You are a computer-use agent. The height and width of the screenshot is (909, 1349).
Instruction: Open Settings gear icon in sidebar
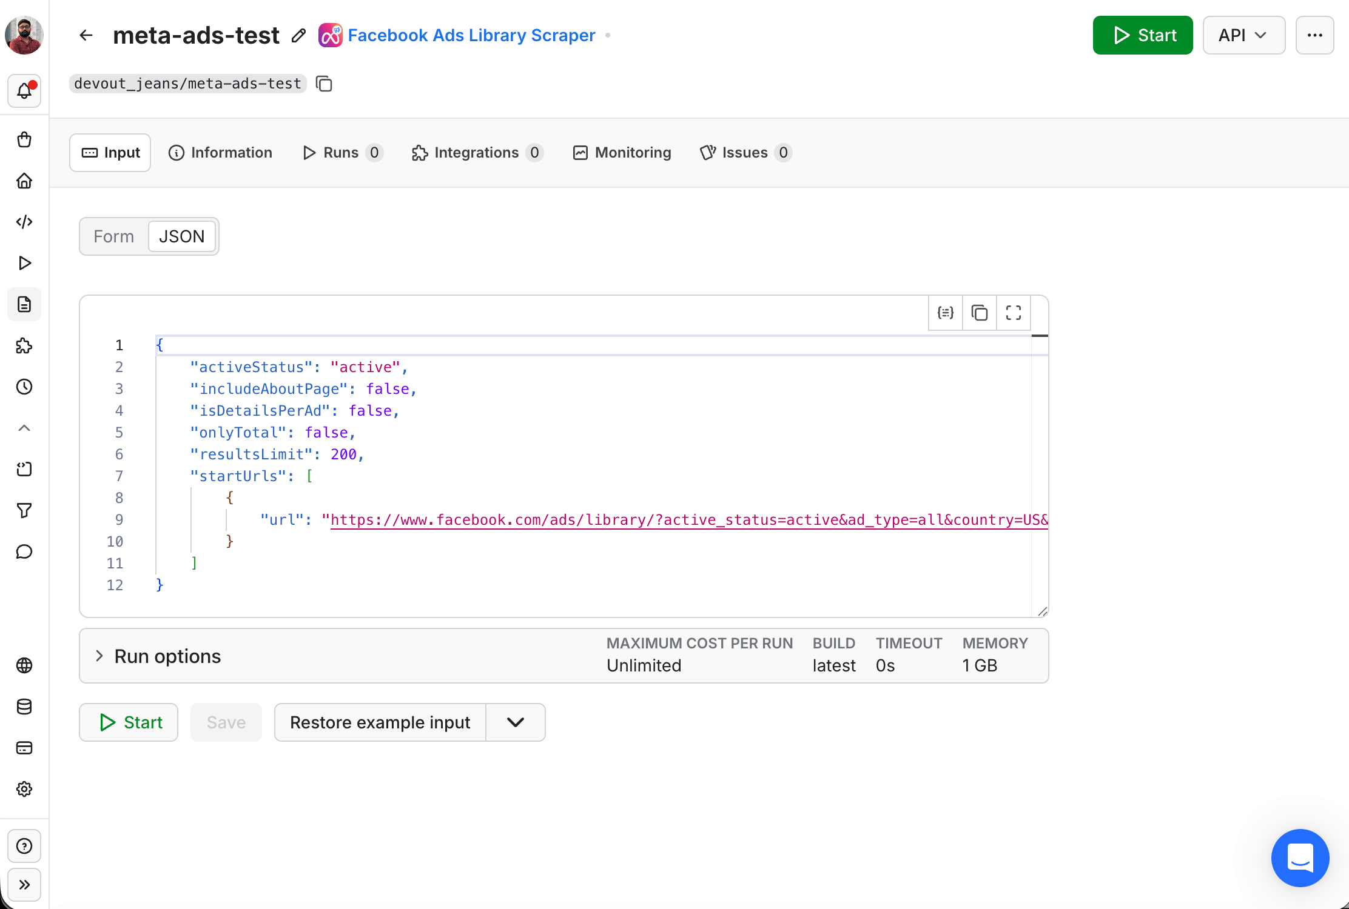pos(24,789)
